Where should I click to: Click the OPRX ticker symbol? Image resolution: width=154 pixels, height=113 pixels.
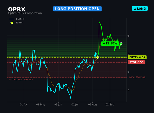tap(17, 10)
